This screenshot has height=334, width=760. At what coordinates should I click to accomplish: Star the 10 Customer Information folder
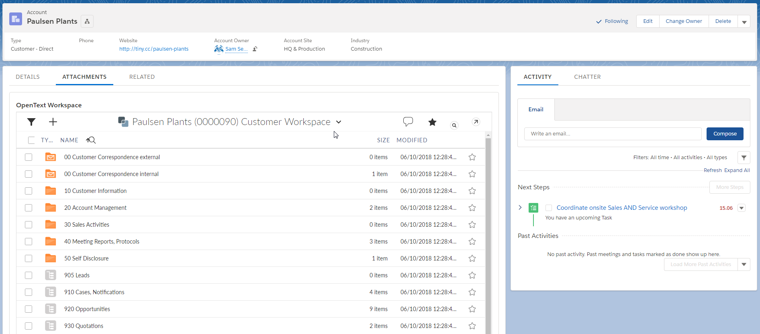(x=472, y=191)
